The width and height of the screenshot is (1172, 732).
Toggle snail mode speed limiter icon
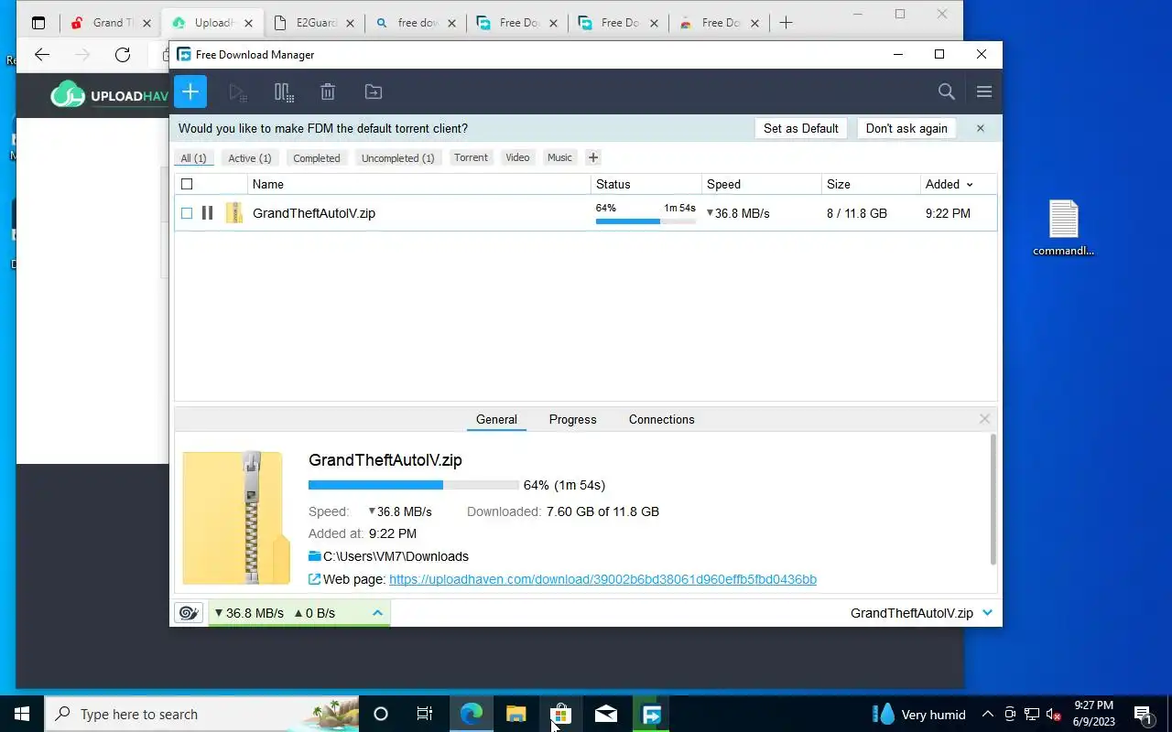tap(189, 613)
